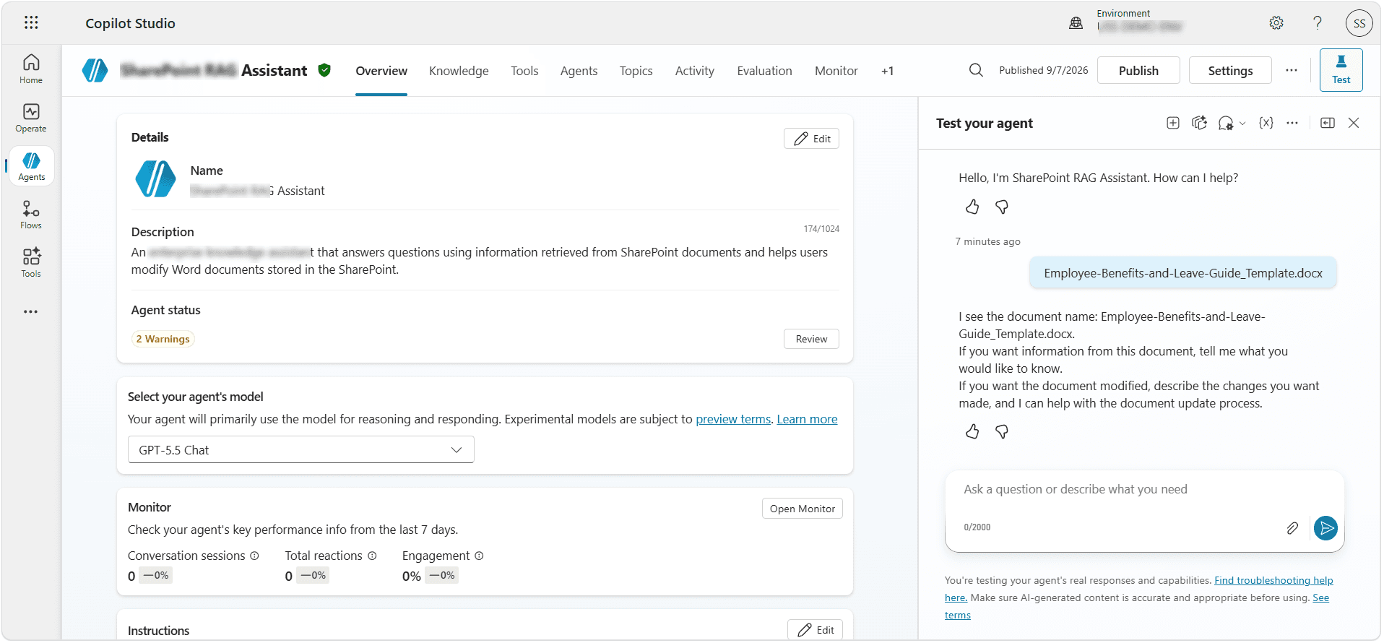1384x643 pixels.
Task: Show info for Conversation sessions
Action: [x=254, y=556]
